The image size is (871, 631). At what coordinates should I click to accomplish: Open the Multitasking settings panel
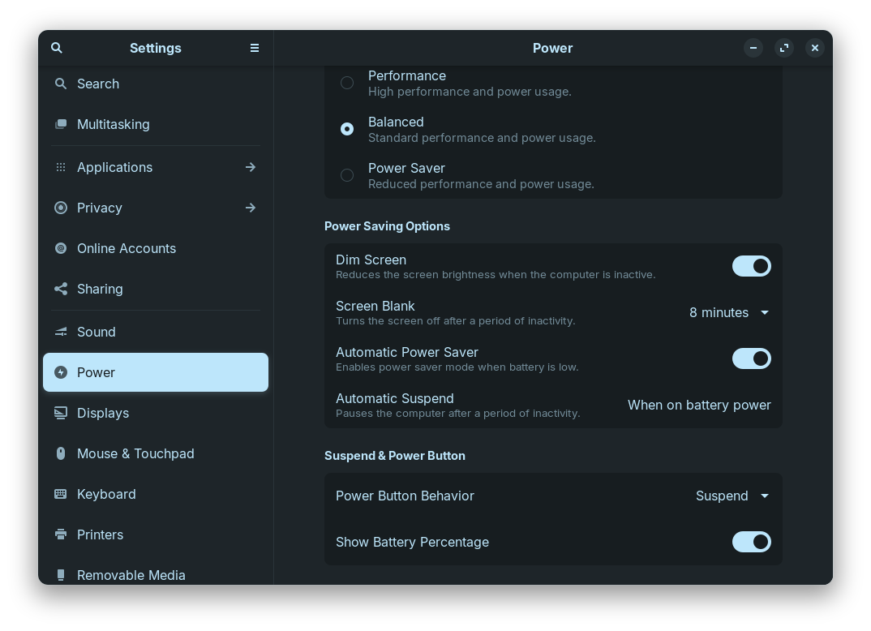click(156, 124)
